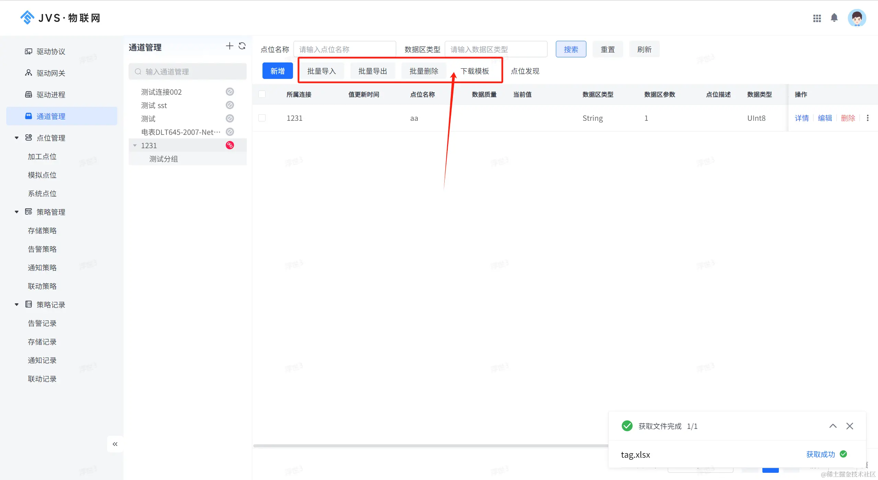Open the user avatar menu
The image size is (878, 480).
tap(857, 18)
